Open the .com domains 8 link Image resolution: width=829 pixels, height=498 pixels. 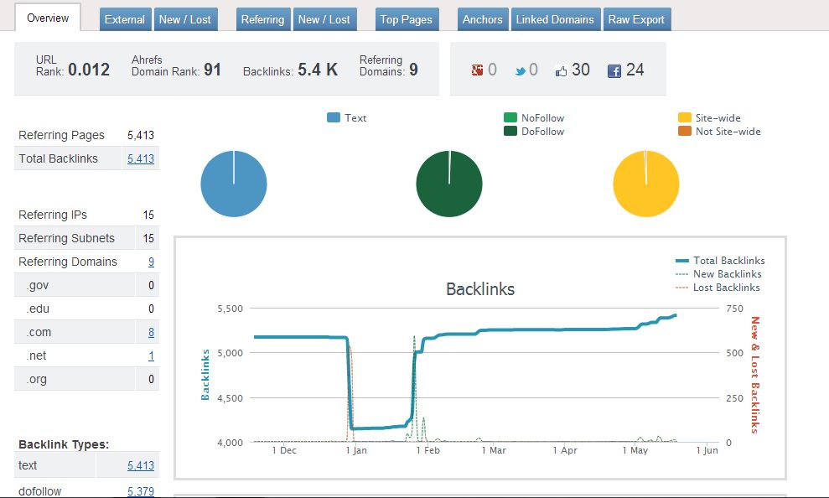(x=151, y=333)
